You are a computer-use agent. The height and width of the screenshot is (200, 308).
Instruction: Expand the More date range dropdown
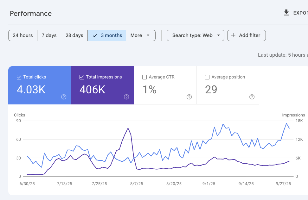pyautogui.click(x=140, y=35)
